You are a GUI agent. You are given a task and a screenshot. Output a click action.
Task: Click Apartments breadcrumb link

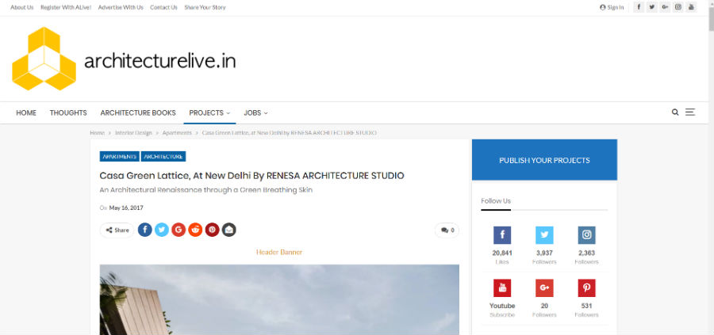177,133
